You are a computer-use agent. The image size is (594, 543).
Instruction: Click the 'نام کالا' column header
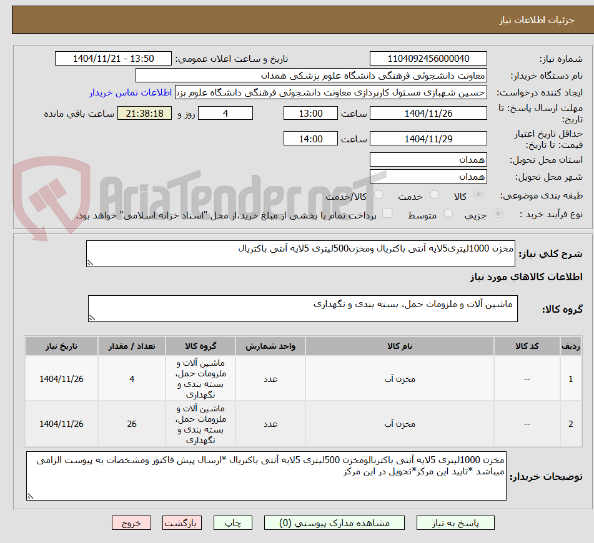[x=400, y=346]
